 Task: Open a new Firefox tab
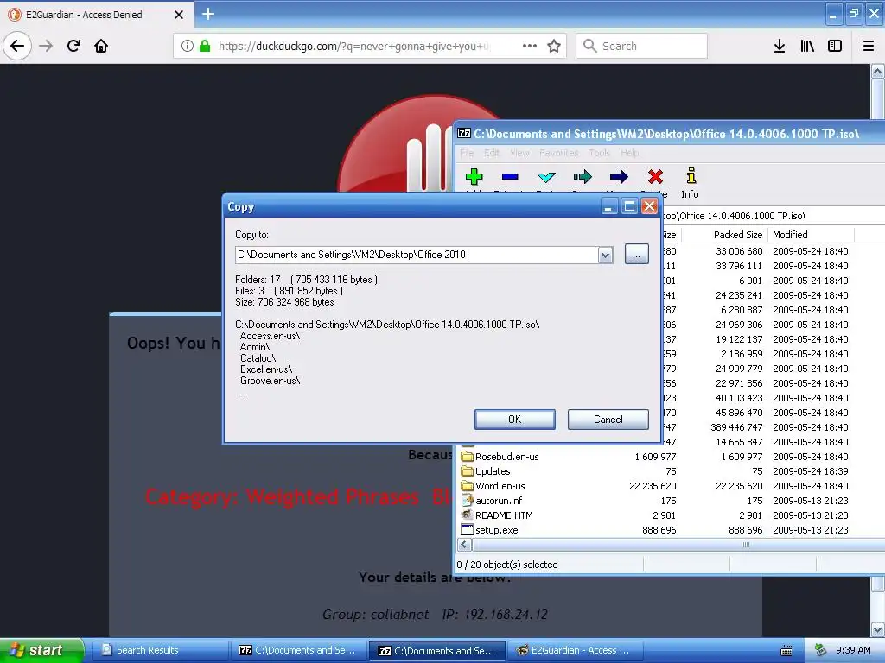[x=208, y=14]
